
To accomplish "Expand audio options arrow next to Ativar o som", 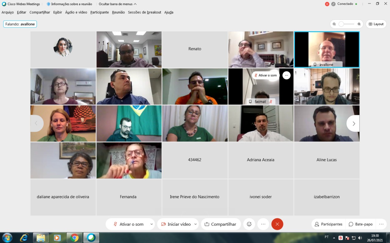I will point(151,224).
